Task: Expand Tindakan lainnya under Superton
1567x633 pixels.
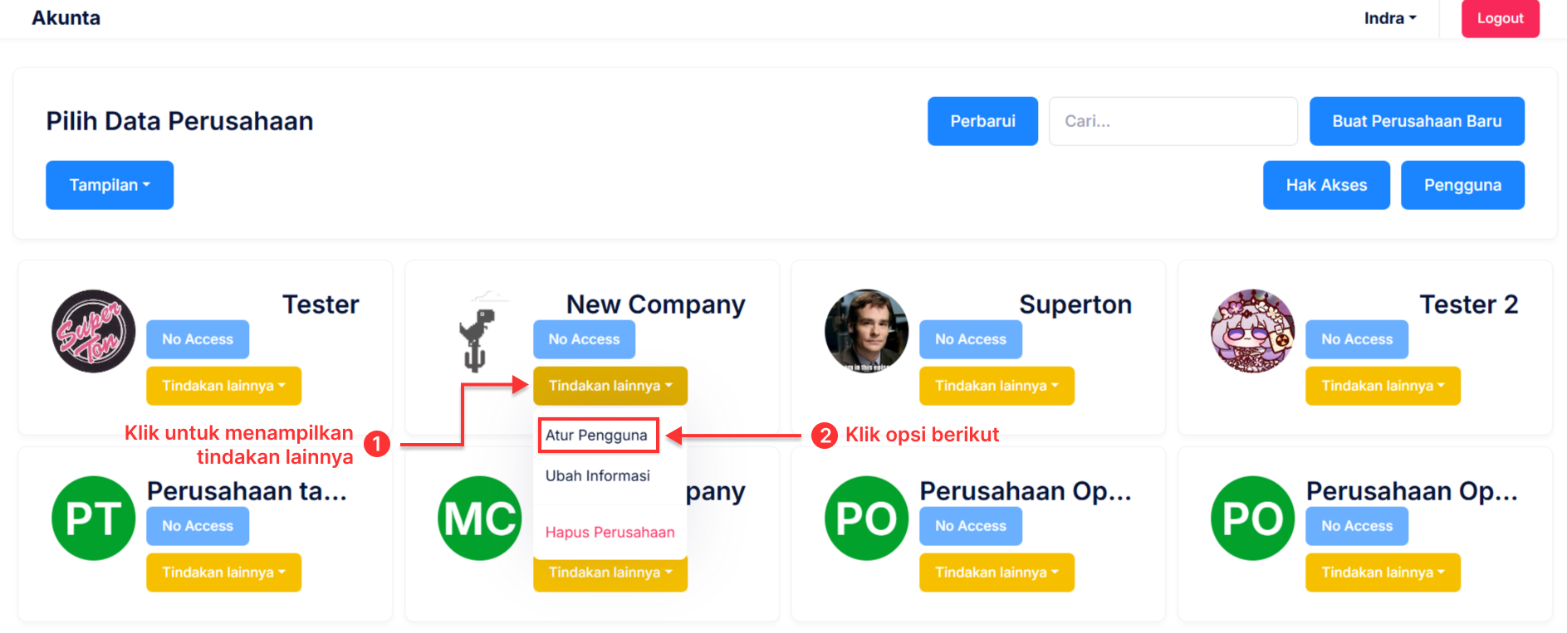Action: coord(997,386)
